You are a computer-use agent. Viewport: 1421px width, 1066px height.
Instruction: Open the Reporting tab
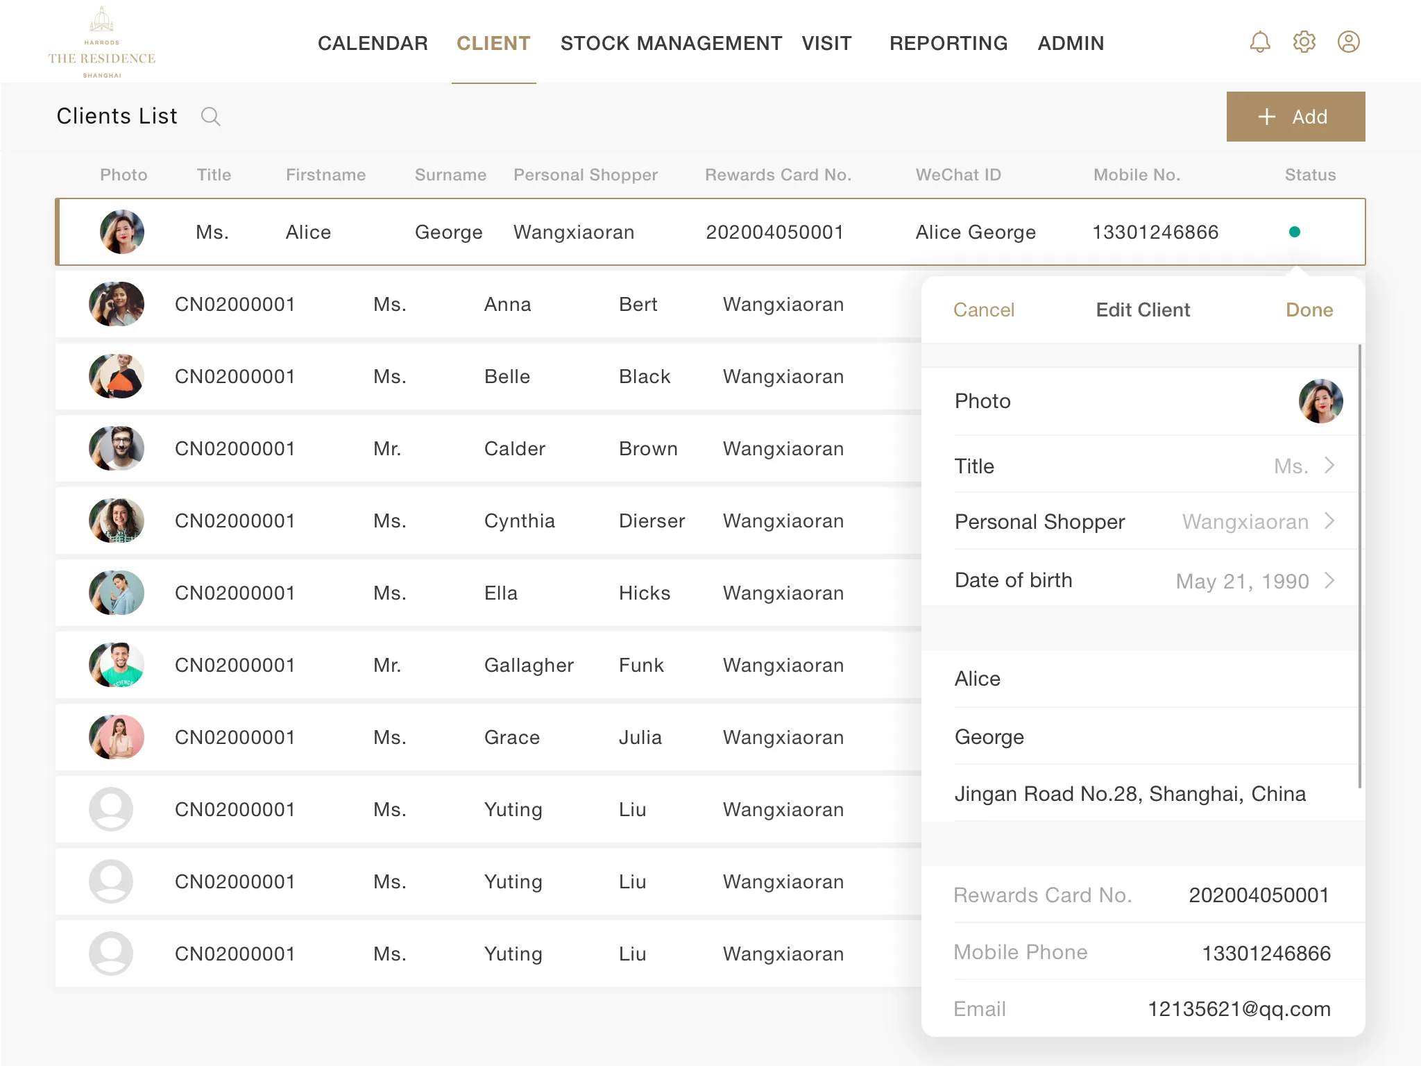point(948,43)
